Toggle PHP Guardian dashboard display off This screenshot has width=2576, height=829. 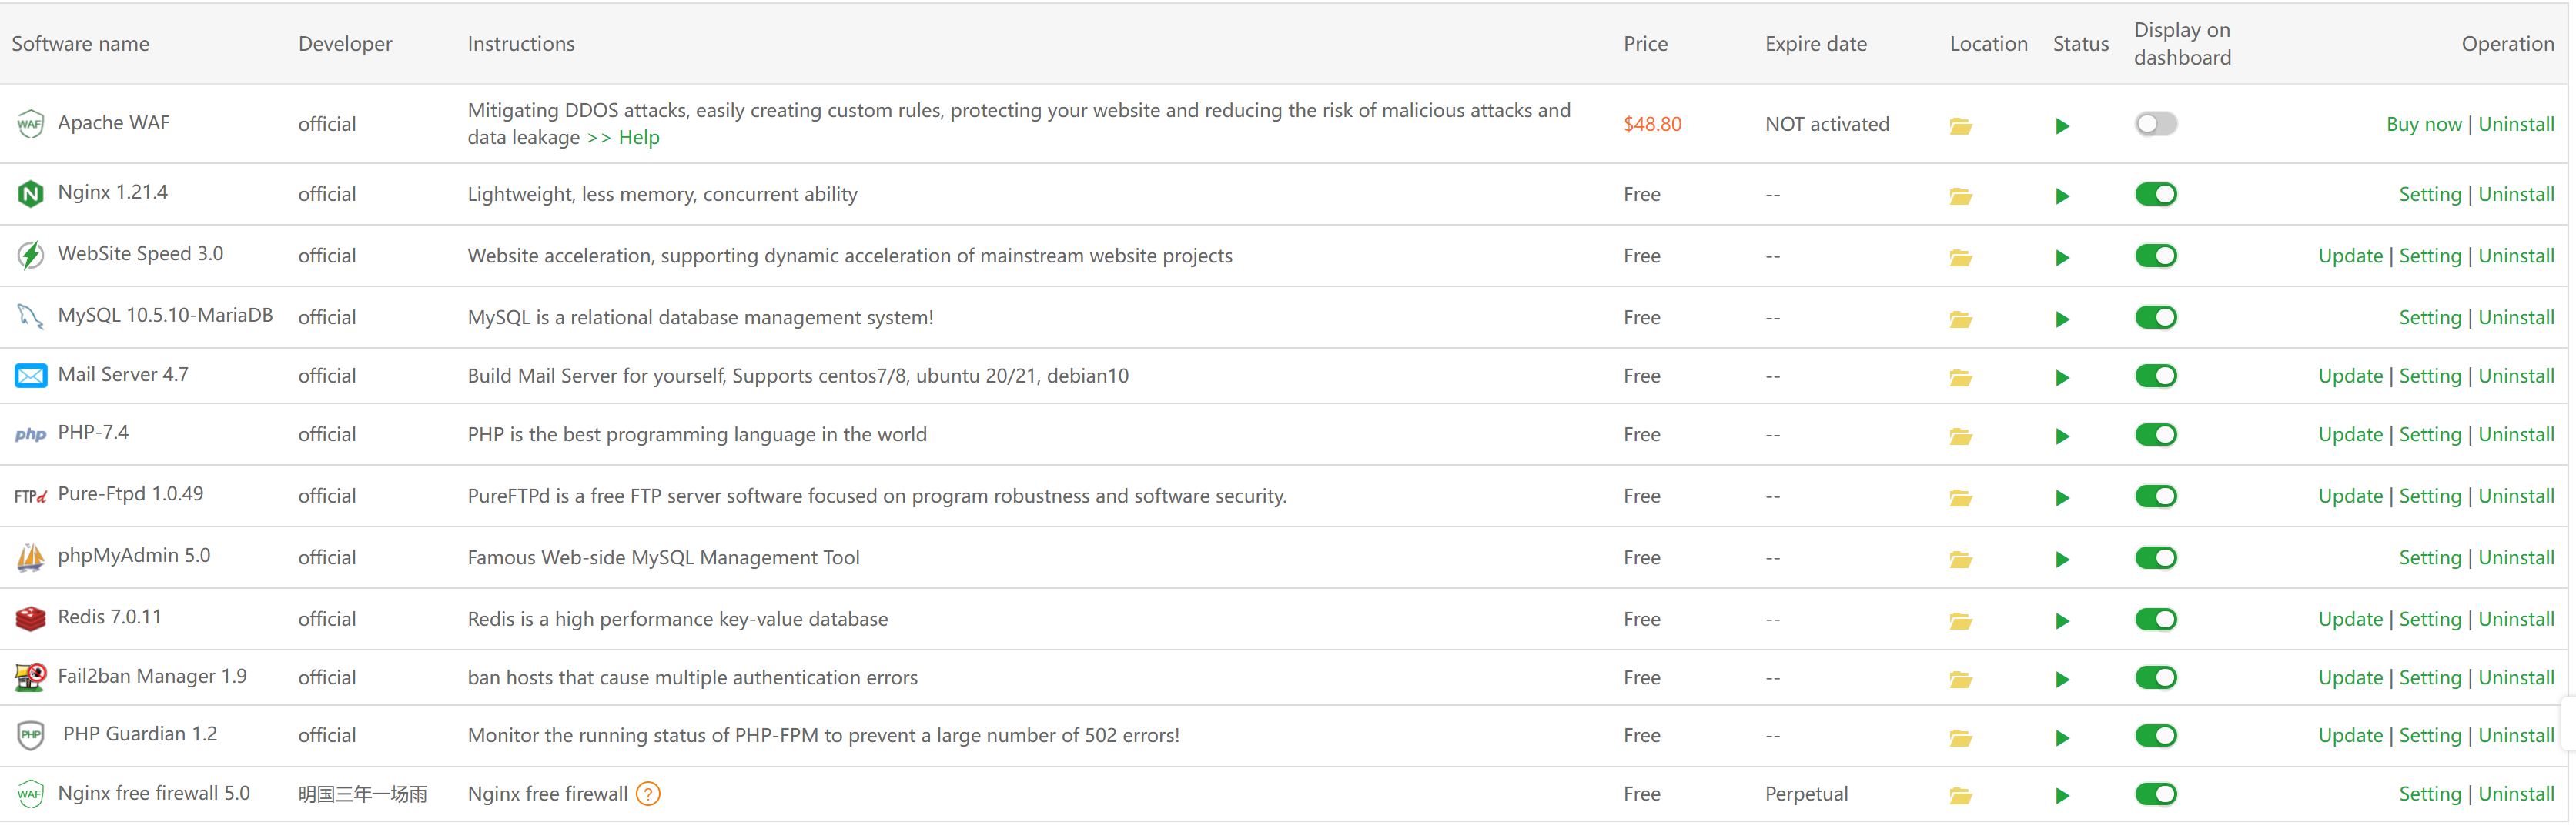(x=2155, y=736)
